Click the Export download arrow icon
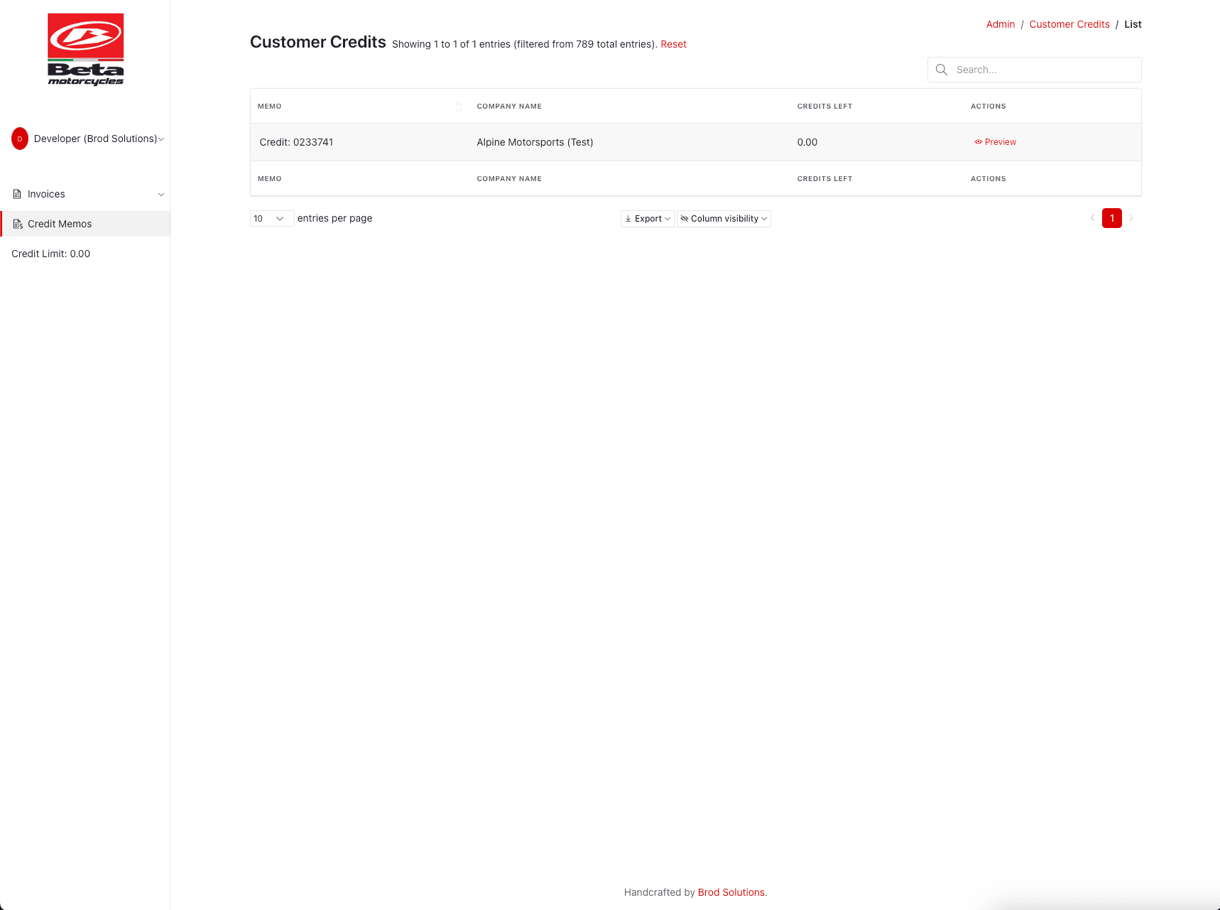This screenshot has height=910, width=1220. pos(628,219)
